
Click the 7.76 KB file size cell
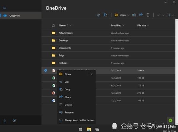(x=141, y=78)
